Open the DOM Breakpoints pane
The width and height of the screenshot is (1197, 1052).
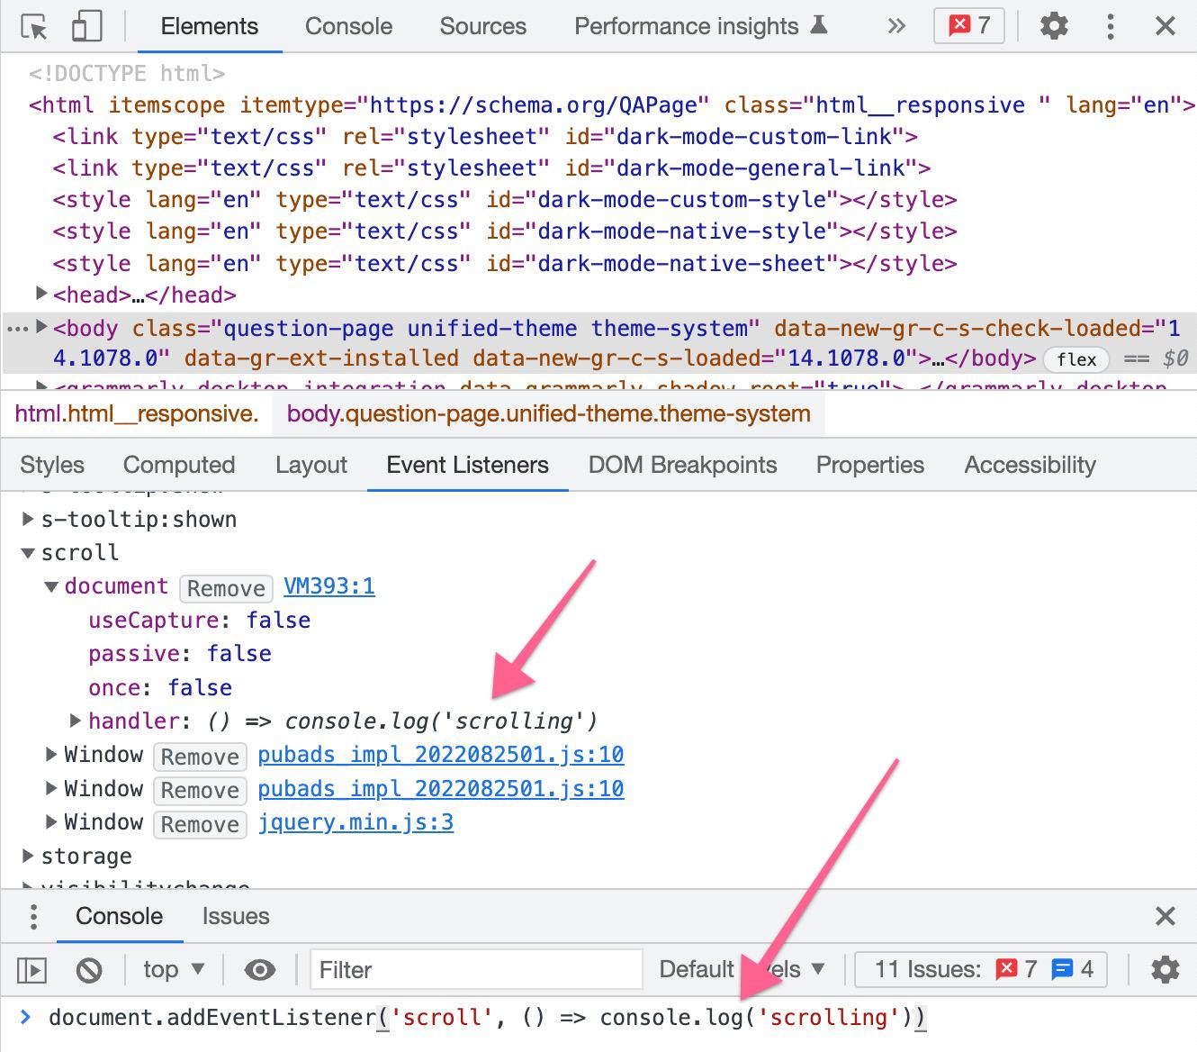(682, 465)
